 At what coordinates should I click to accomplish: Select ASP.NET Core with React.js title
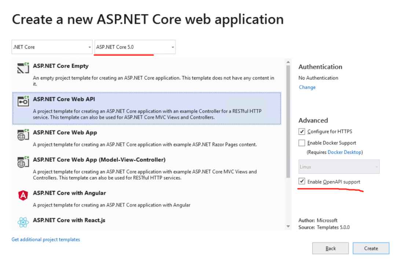click(69, 220)
